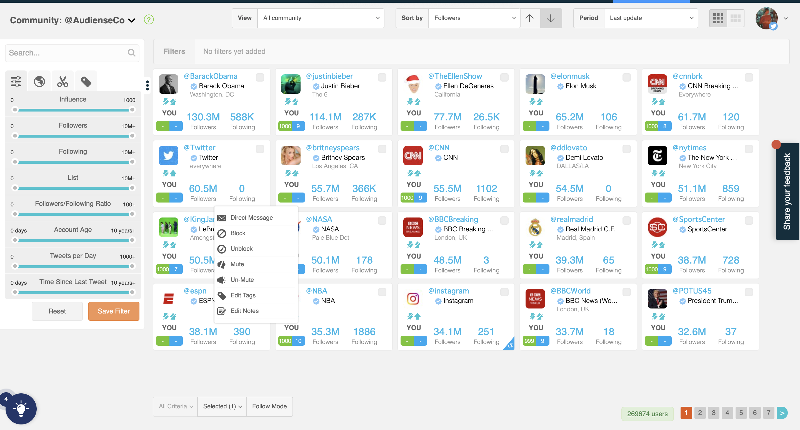Open the scissors filter tab

point(63,82)
